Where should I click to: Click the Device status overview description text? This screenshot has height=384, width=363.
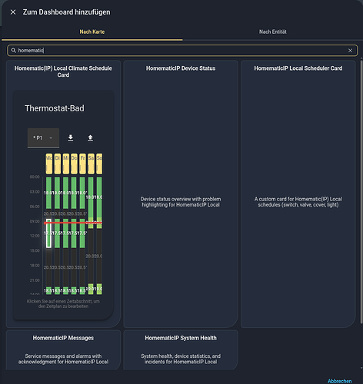coord(181,202)
